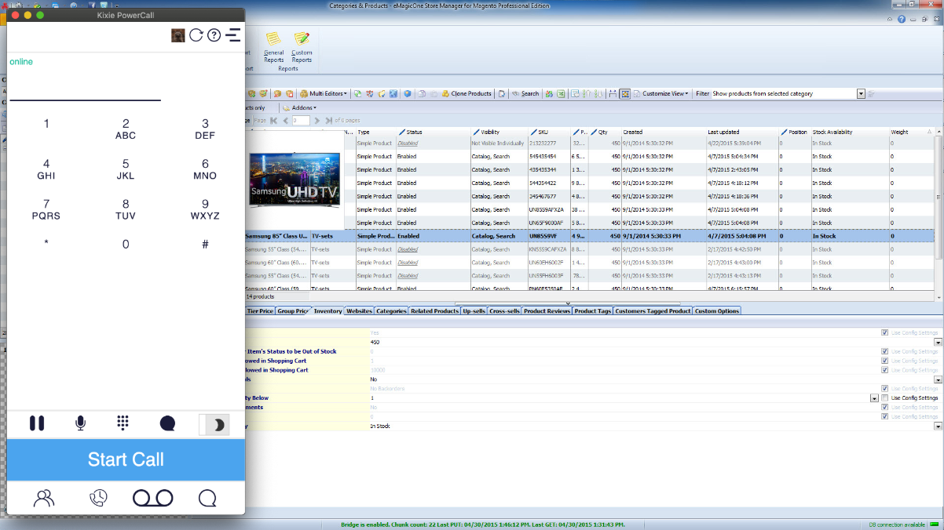This screenshot has height=530, width=944.
Task: Toggle the dark mode moon switch
Action: click(214, 424)
